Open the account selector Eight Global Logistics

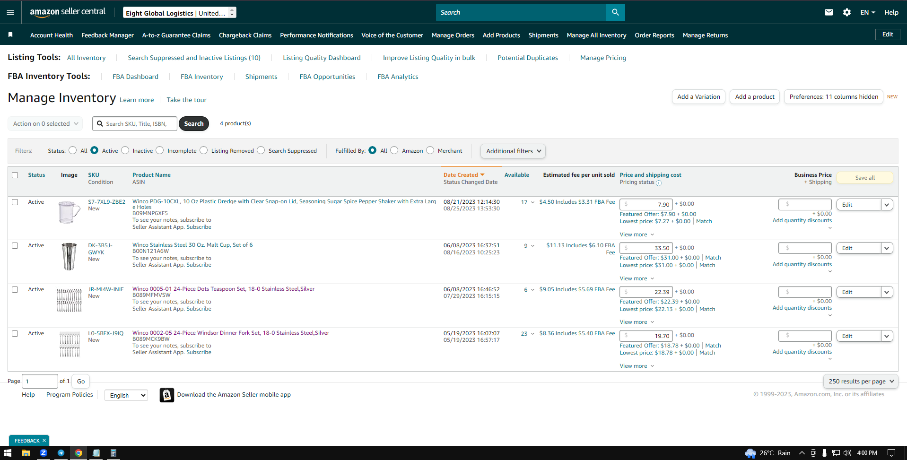(x=180, y=13)
